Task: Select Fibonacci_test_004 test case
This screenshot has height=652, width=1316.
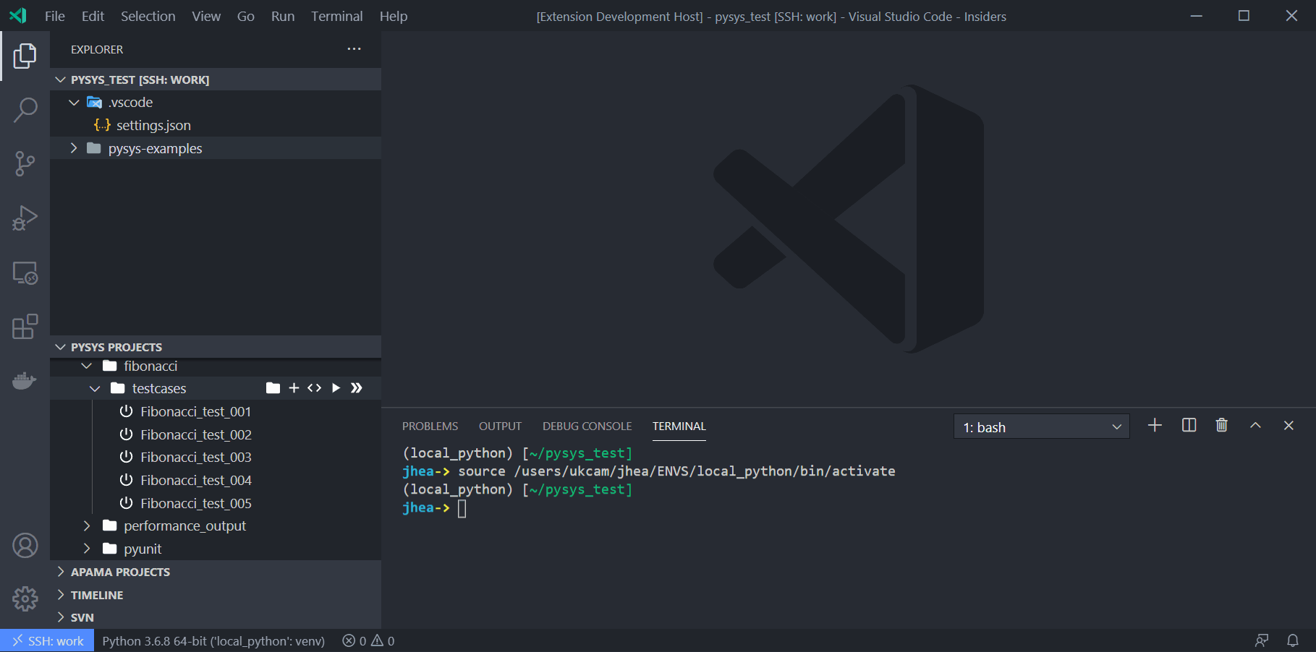Action: (x=216, y=480)
